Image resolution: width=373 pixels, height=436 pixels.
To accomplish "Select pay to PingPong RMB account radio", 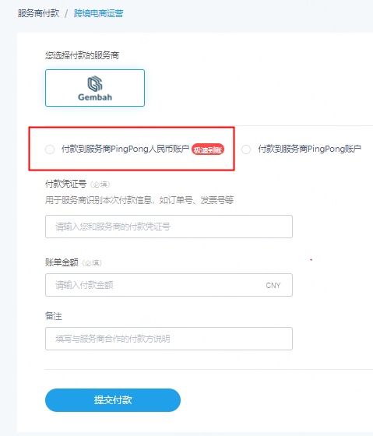I will click(50, 149).
